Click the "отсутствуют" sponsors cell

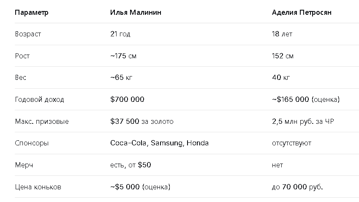click(291, 143)
